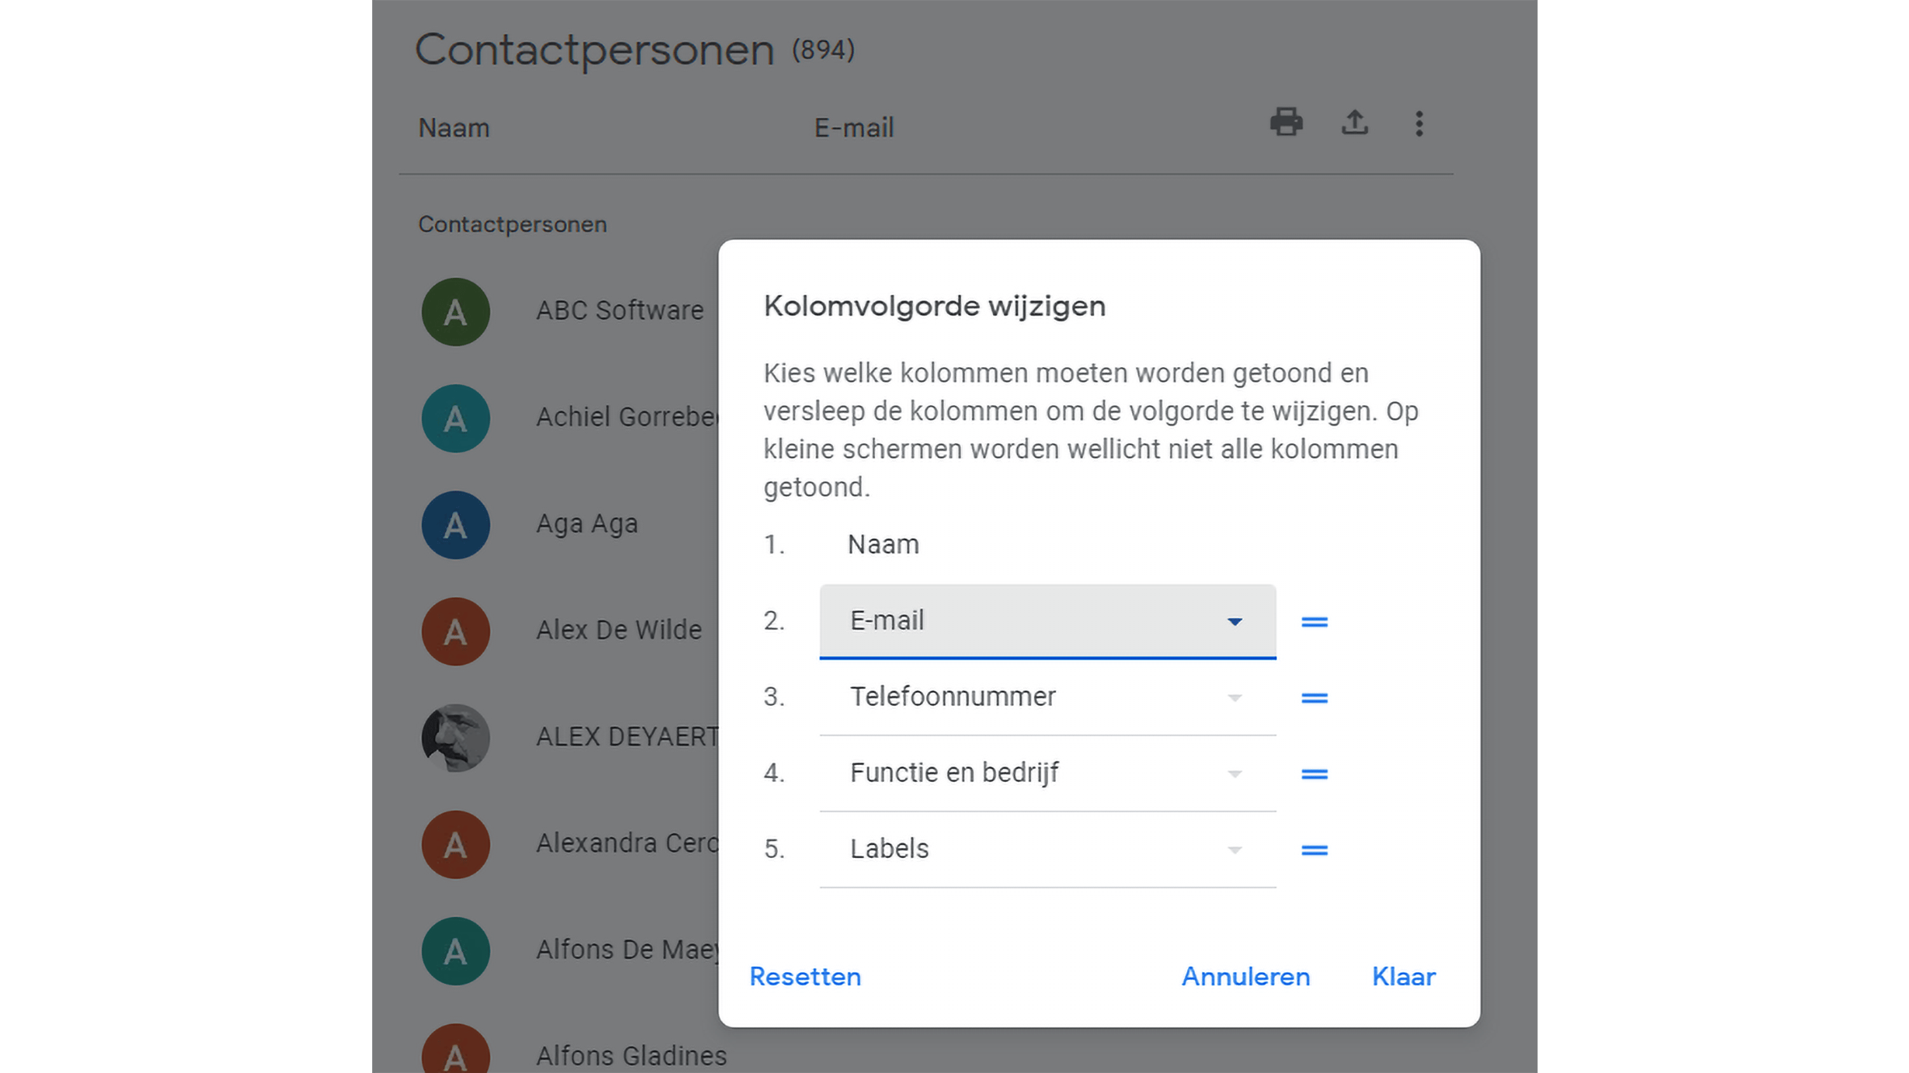Click the print contacts icon
The width and height of the screenshot is (1909, 1073).
pyautogui.click(x=1286, y=123)
